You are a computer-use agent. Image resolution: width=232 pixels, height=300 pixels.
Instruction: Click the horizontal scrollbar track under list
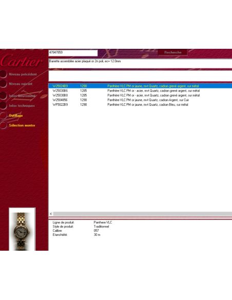point(143,214)
